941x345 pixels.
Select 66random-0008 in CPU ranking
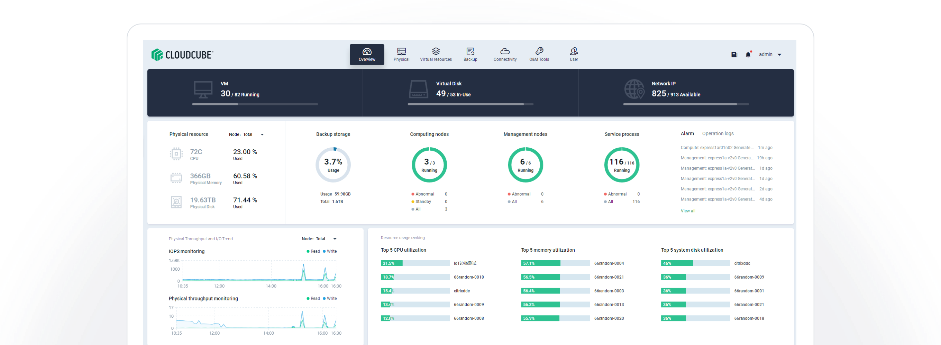[469, 318]
